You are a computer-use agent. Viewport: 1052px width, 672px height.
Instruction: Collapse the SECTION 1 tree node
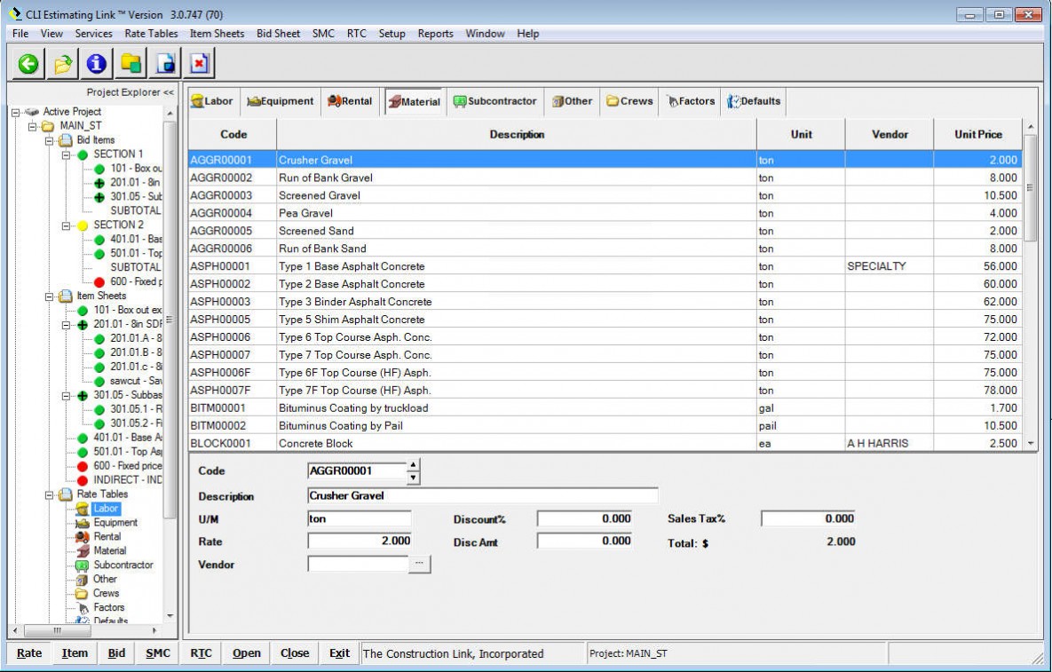[66, 154]
